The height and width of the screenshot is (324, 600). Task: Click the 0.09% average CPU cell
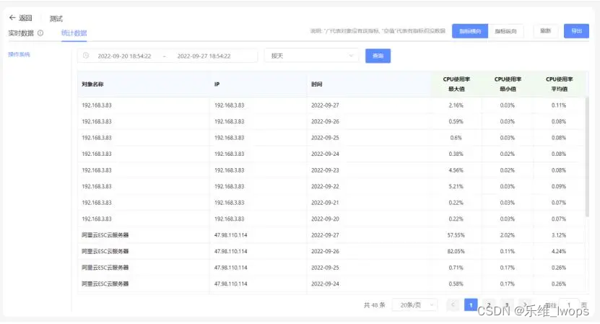[x=559, y=186]
